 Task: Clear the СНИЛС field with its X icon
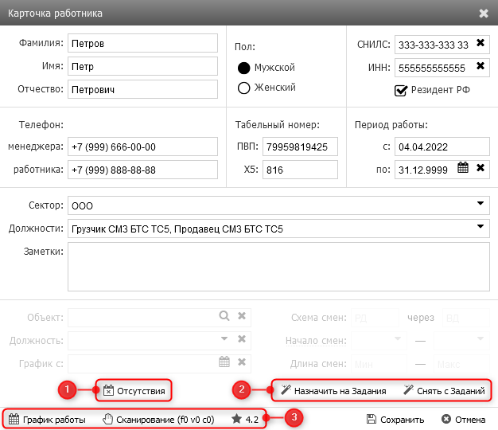coord(480,43)
